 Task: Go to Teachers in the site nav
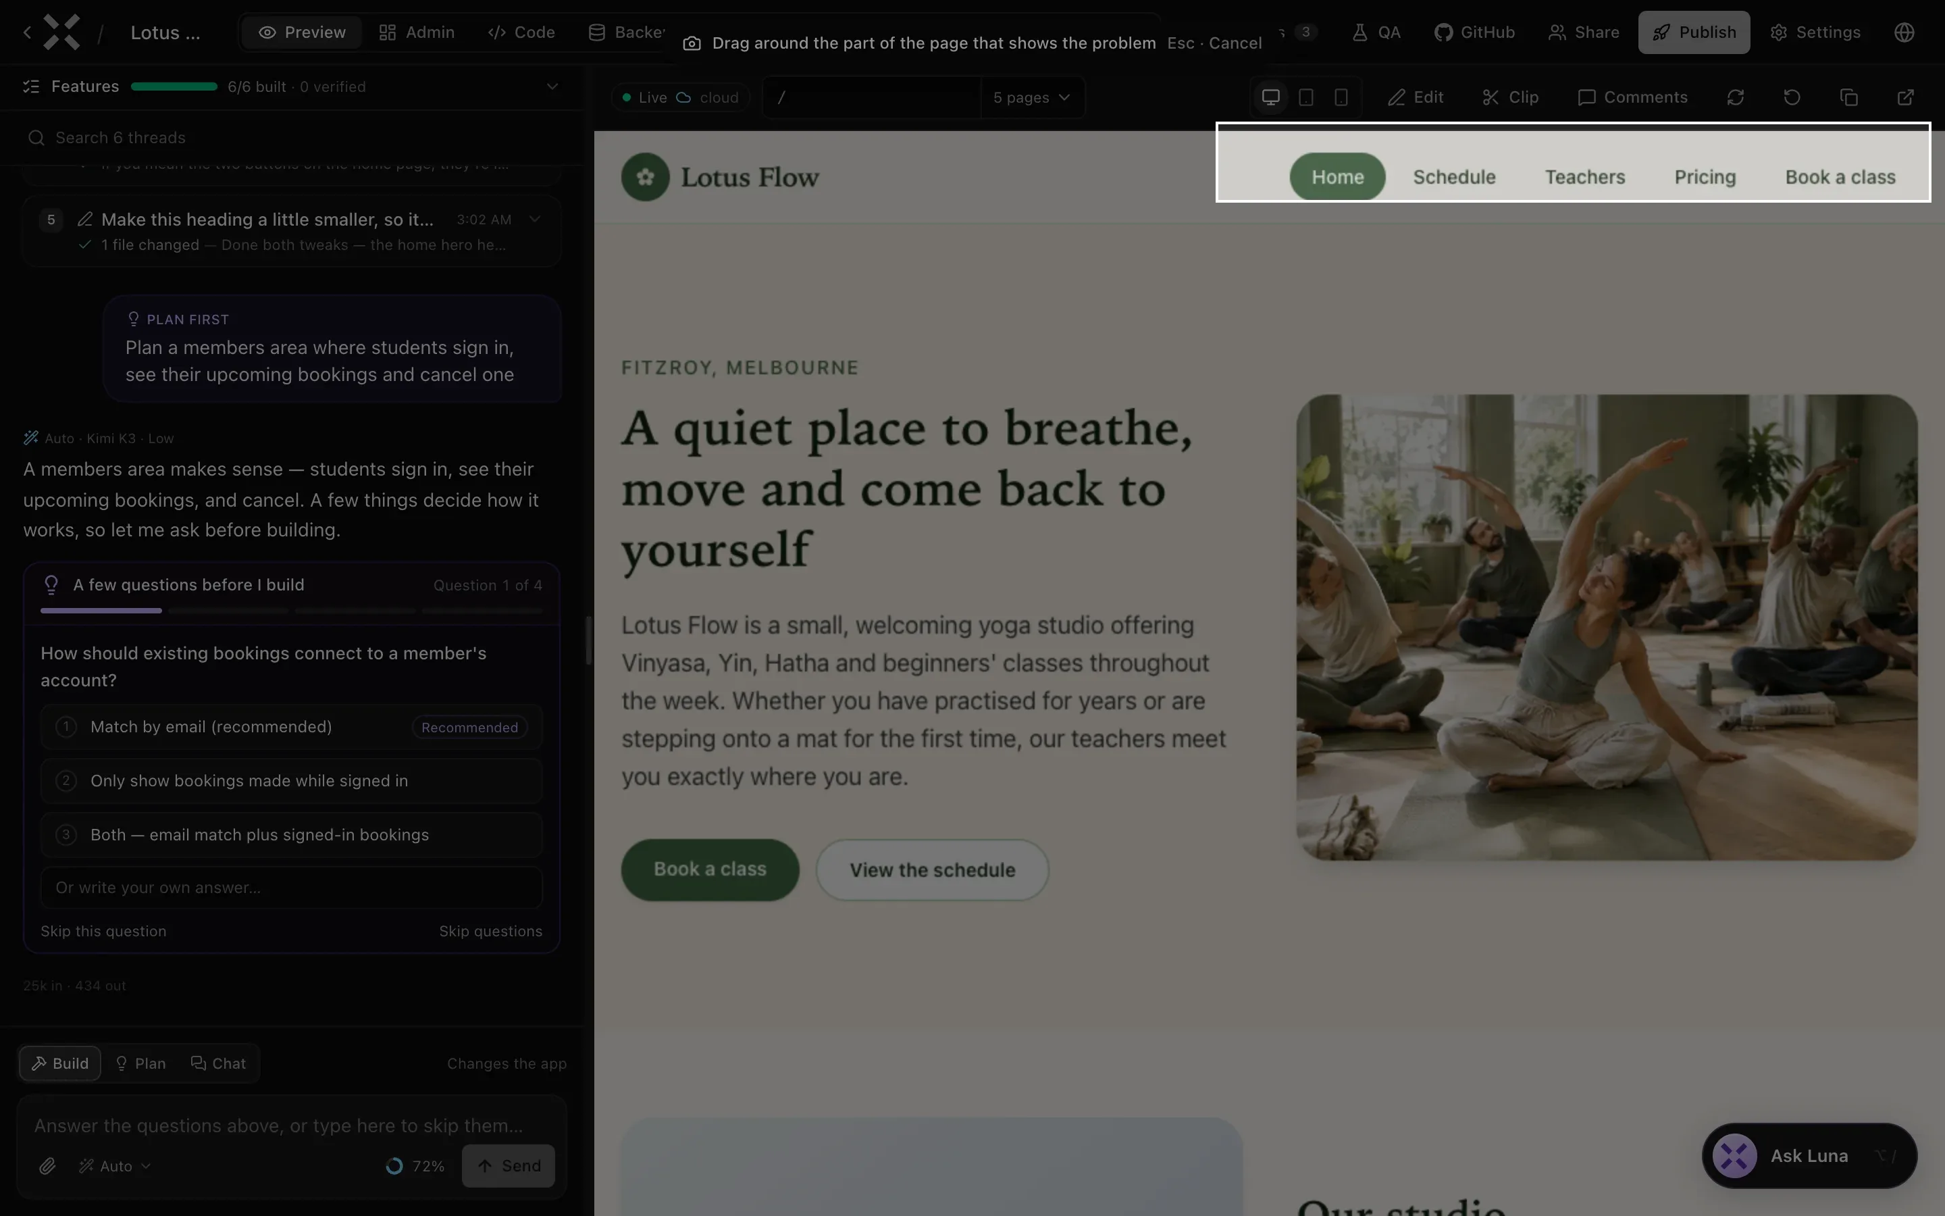tap(1585, 177)
